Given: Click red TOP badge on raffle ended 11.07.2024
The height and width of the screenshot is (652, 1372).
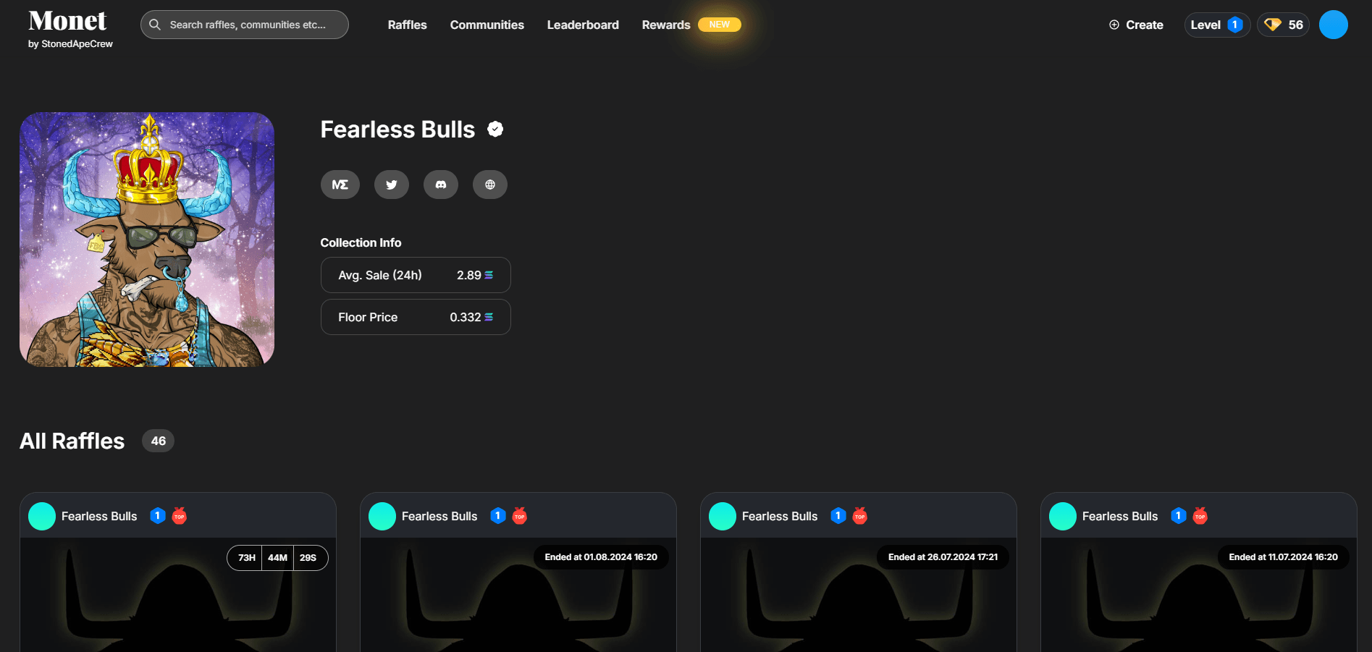Looking at the screenshot, I should click(x=1200, y=516).
